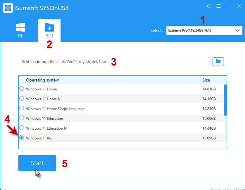Click 'Windows 11 Home N' row label
Image resolution: width=245 pixels, height=190 pixels.
pos(43,99)
